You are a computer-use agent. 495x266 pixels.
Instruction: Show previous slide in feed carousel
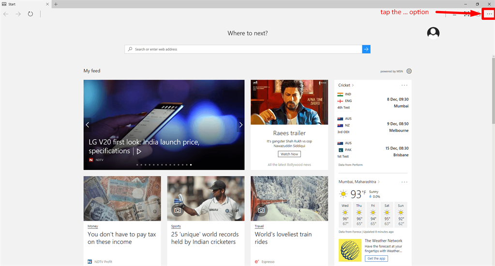(x=88, y=125)
